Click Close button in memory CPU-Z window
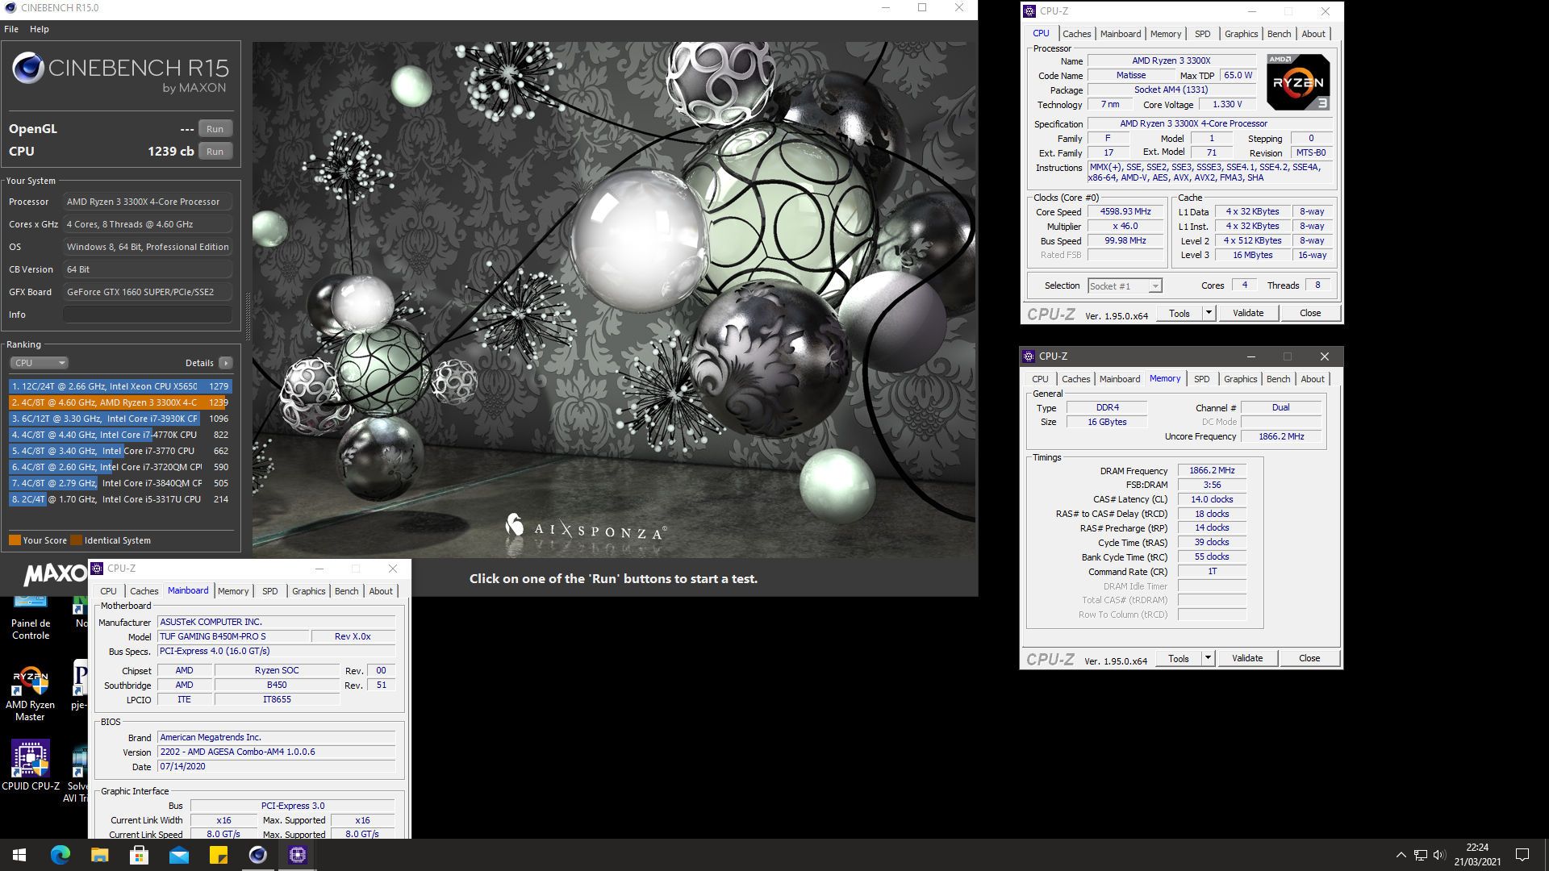This screenshot has height=871, width=1549. [1309, 658]
